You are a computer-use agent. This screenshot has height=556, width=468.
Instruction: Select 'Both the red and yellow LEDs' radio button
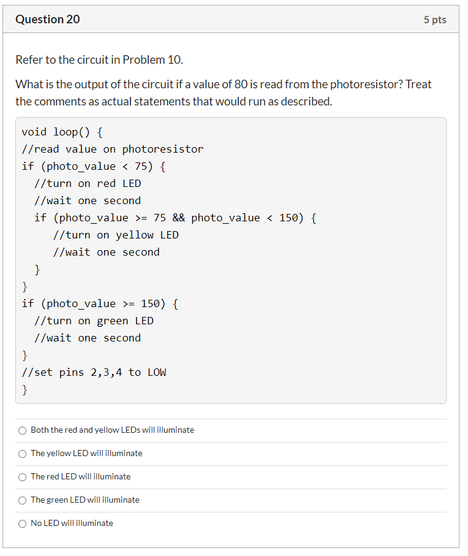pyautogui.click(x=22, y=430)
